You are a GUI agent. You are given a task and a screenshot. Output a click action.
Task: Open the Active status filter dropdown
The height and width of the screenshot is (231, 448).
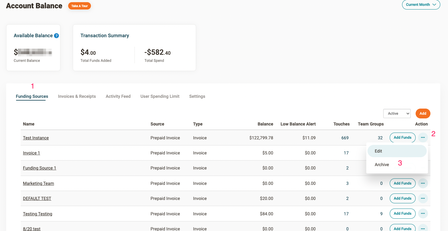click(397, 114)
